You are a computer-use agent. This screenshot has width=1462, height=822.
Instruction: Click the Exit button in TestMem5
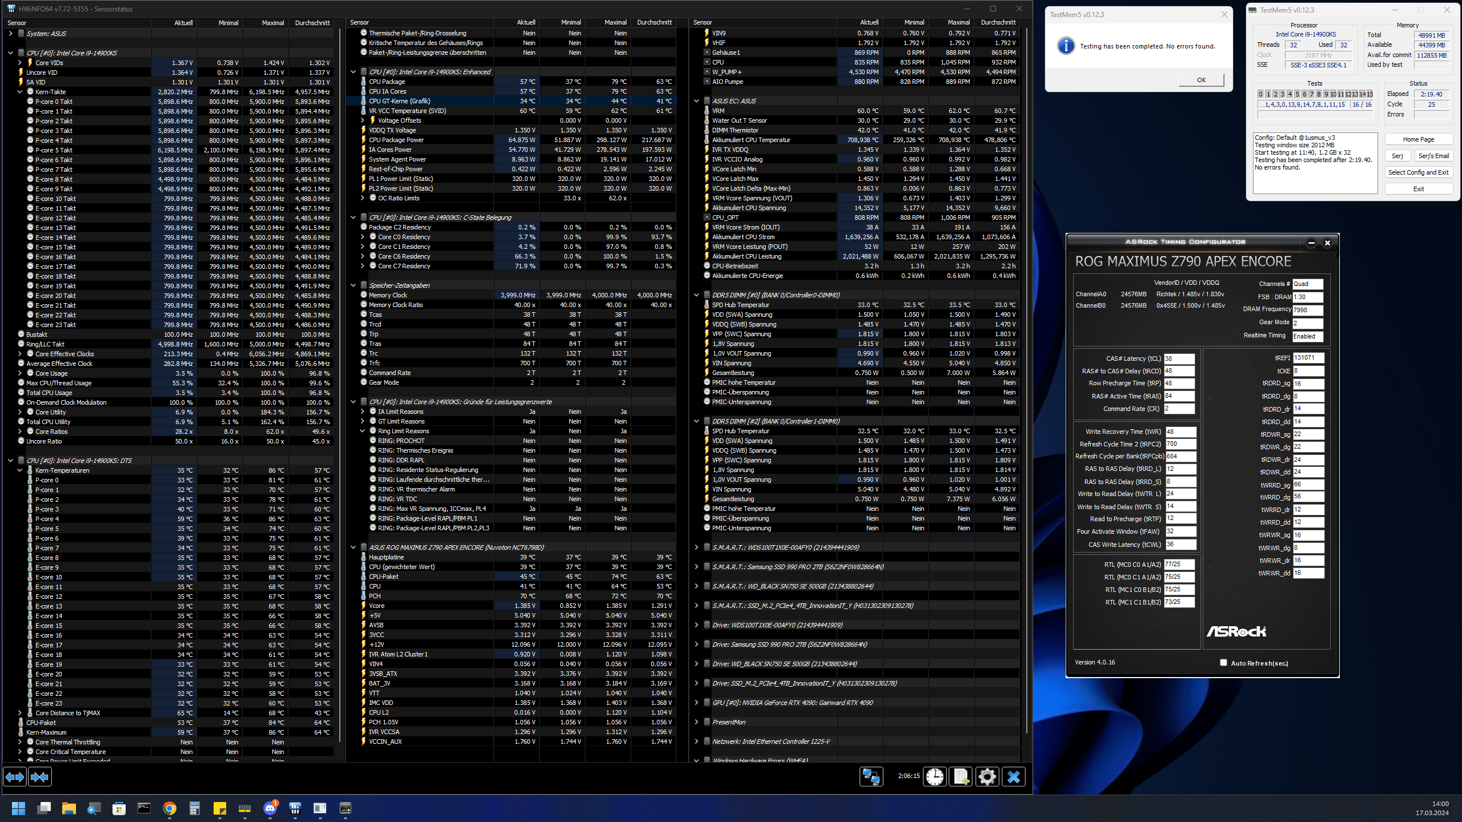click(1419, 189)
